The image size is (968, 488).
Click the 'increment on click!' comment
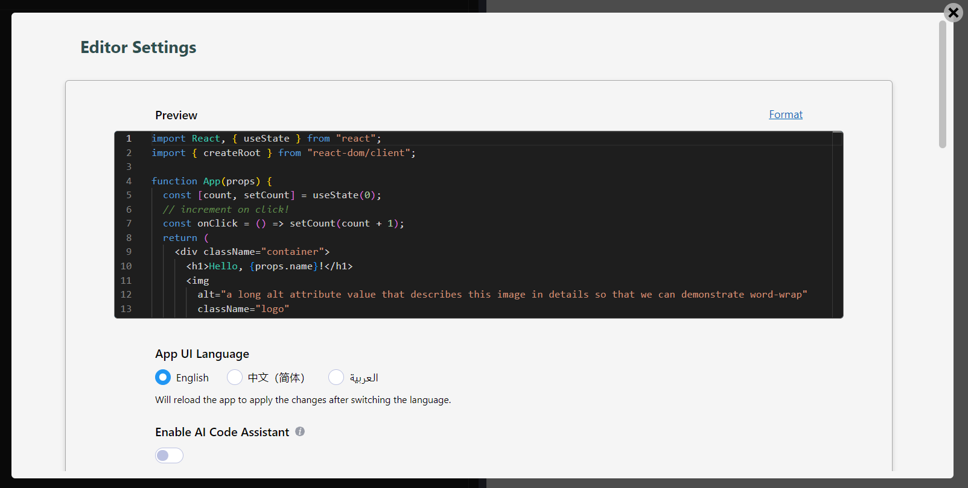tap(226, 210)
